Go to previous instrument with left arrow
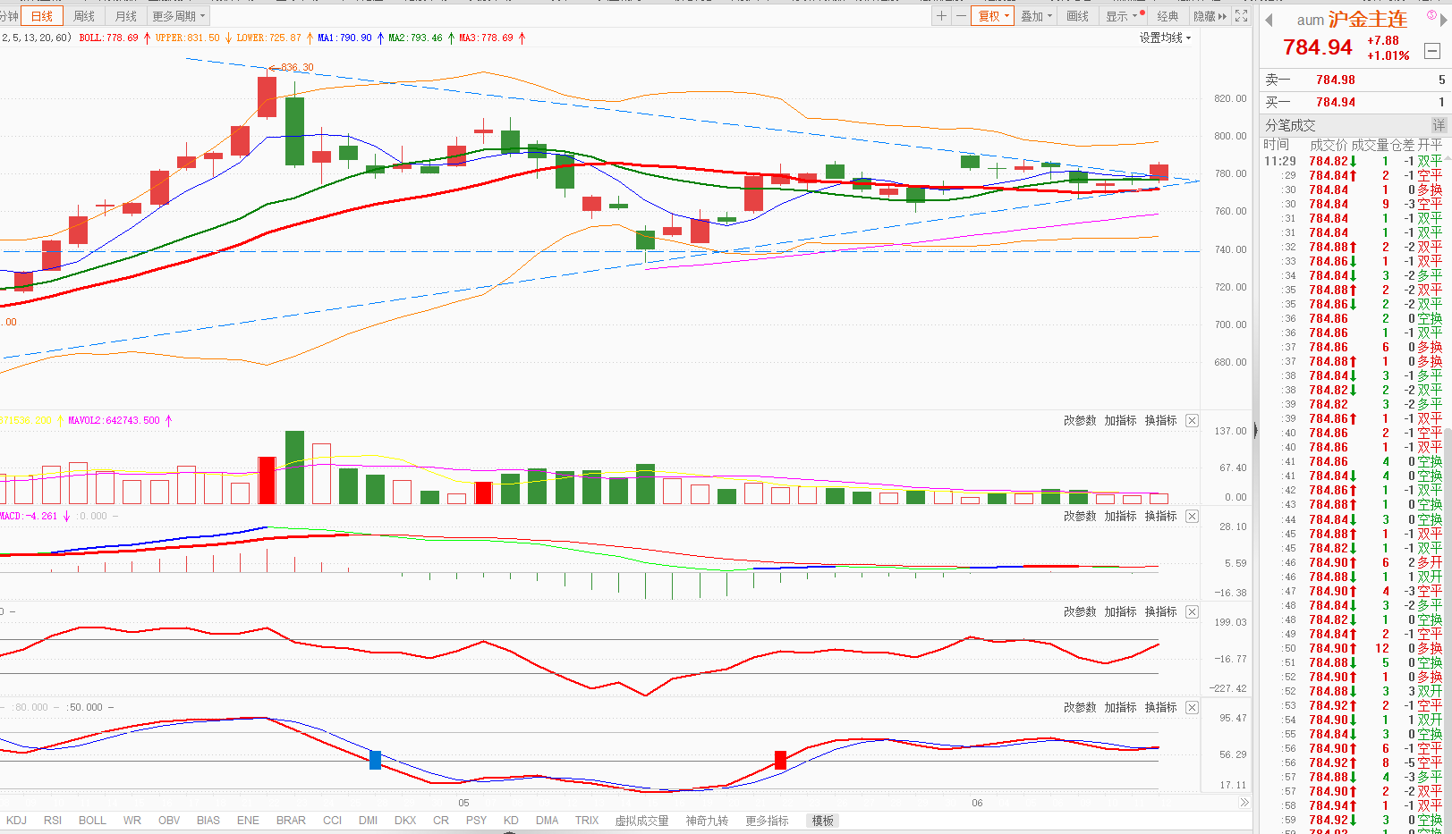 1269,20
